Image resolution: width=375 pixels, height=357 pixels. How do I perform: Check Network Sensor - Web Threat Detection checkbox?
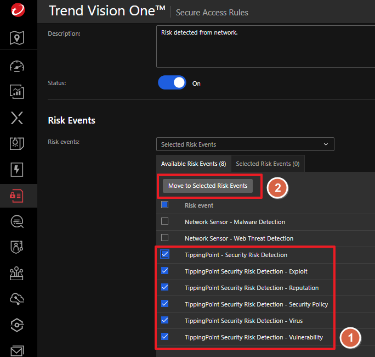pyautogui.click(x=165, y=238)
